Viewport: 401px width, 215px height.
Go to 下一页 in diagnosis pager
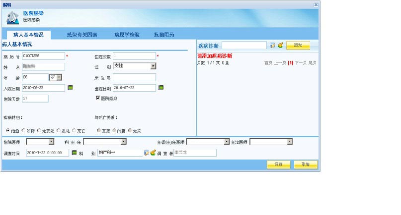(301, 63)
